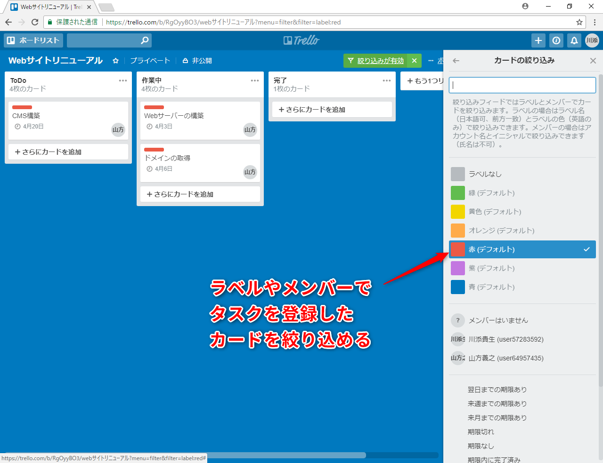Click the browser back arrow

[x=8, y=22]
